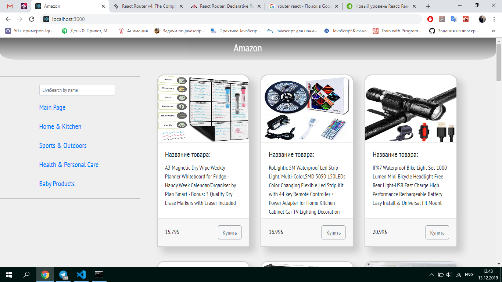502x282 pixels.
Task: Open the Javascript для начи... bookmark
Action: [292, 31]
